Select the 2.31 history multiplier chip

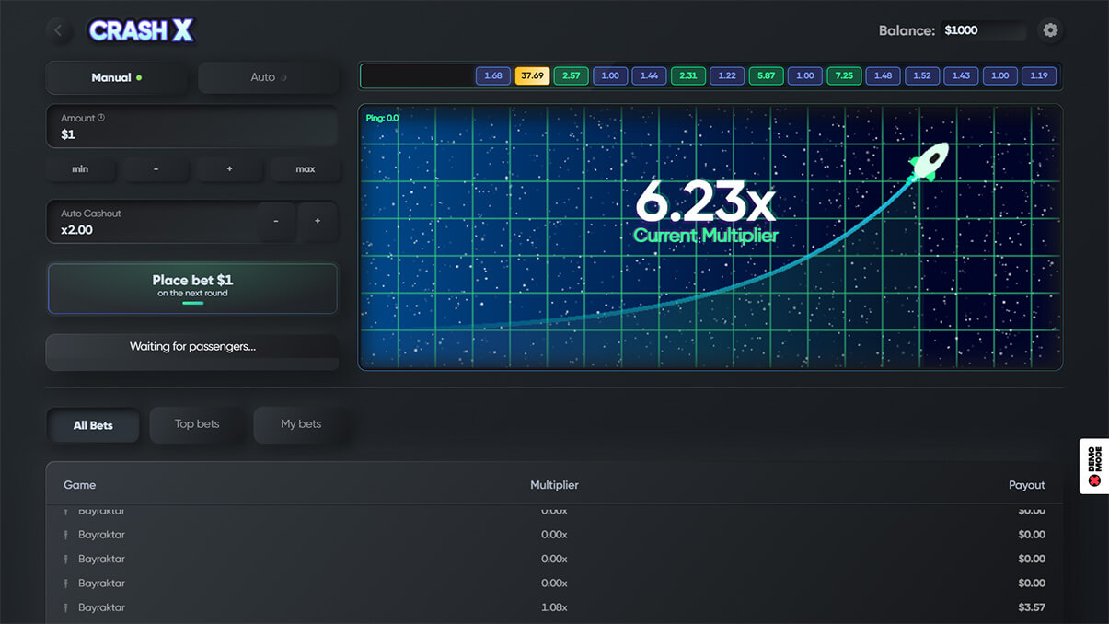[x=688, y=75]
